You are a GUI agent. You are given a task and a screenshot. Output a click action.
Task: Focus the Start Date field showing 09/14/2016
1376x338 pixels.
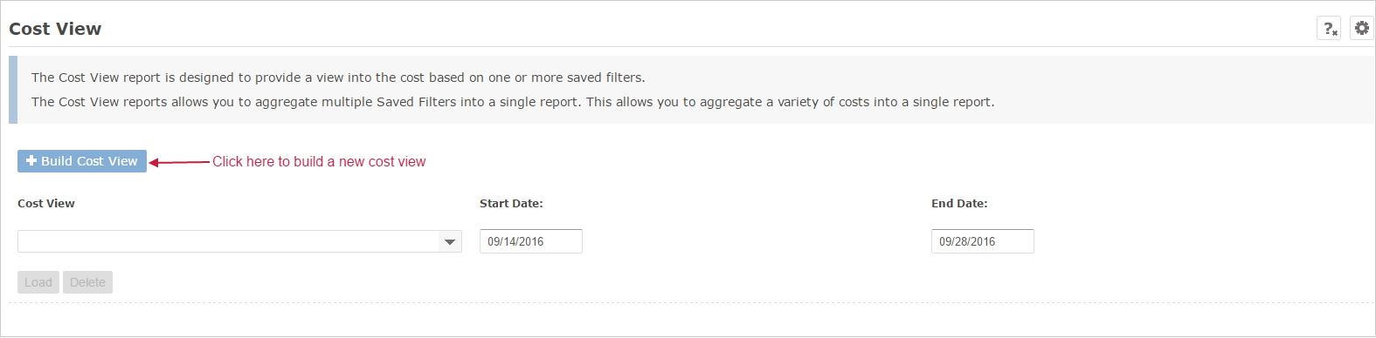(531, 241)
